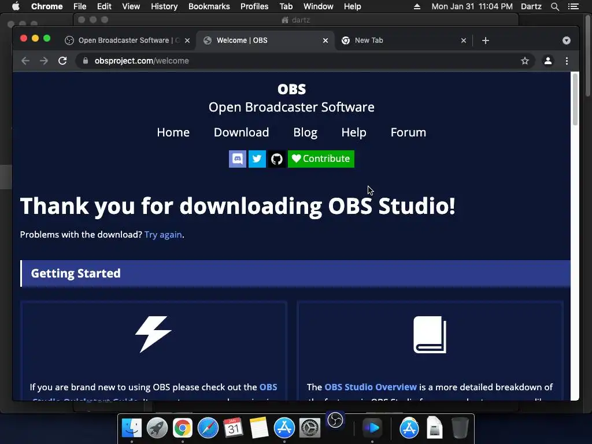The image size is (592, 444).
Task: Switch to the New Tab tab
Action: (402, 40)
